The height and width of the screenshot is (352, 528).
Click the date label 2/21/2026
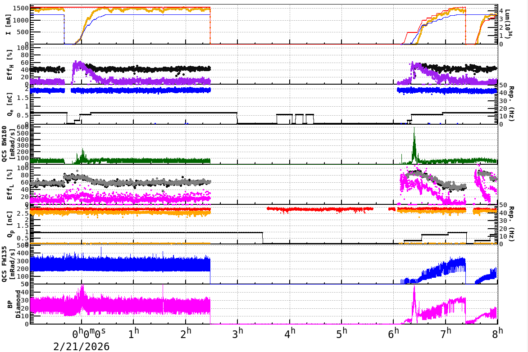pyautogui.click(x=82, y=346)
